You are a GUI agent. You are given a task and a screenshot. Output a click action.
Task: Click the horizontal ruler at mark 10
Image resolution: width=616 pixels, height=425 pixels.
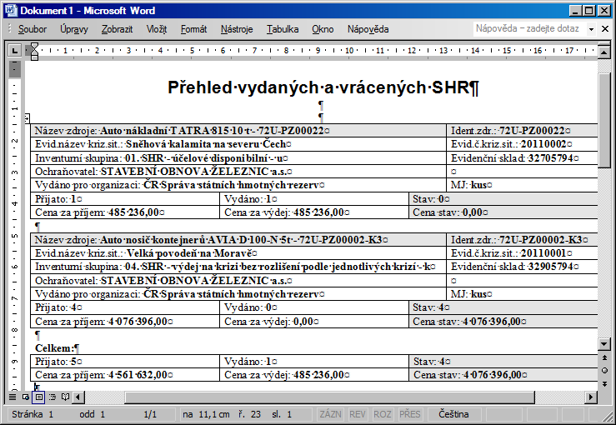tap(349, 50)
